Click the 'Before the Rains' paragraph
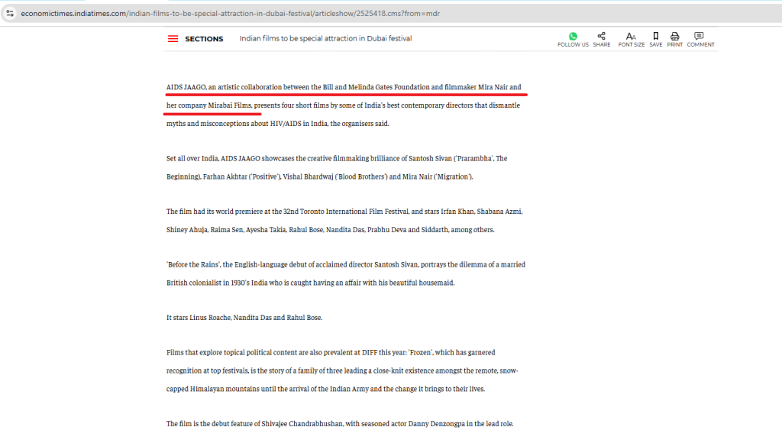The height and width of the screenshot is (440, 782). click(x=345, y=264)
